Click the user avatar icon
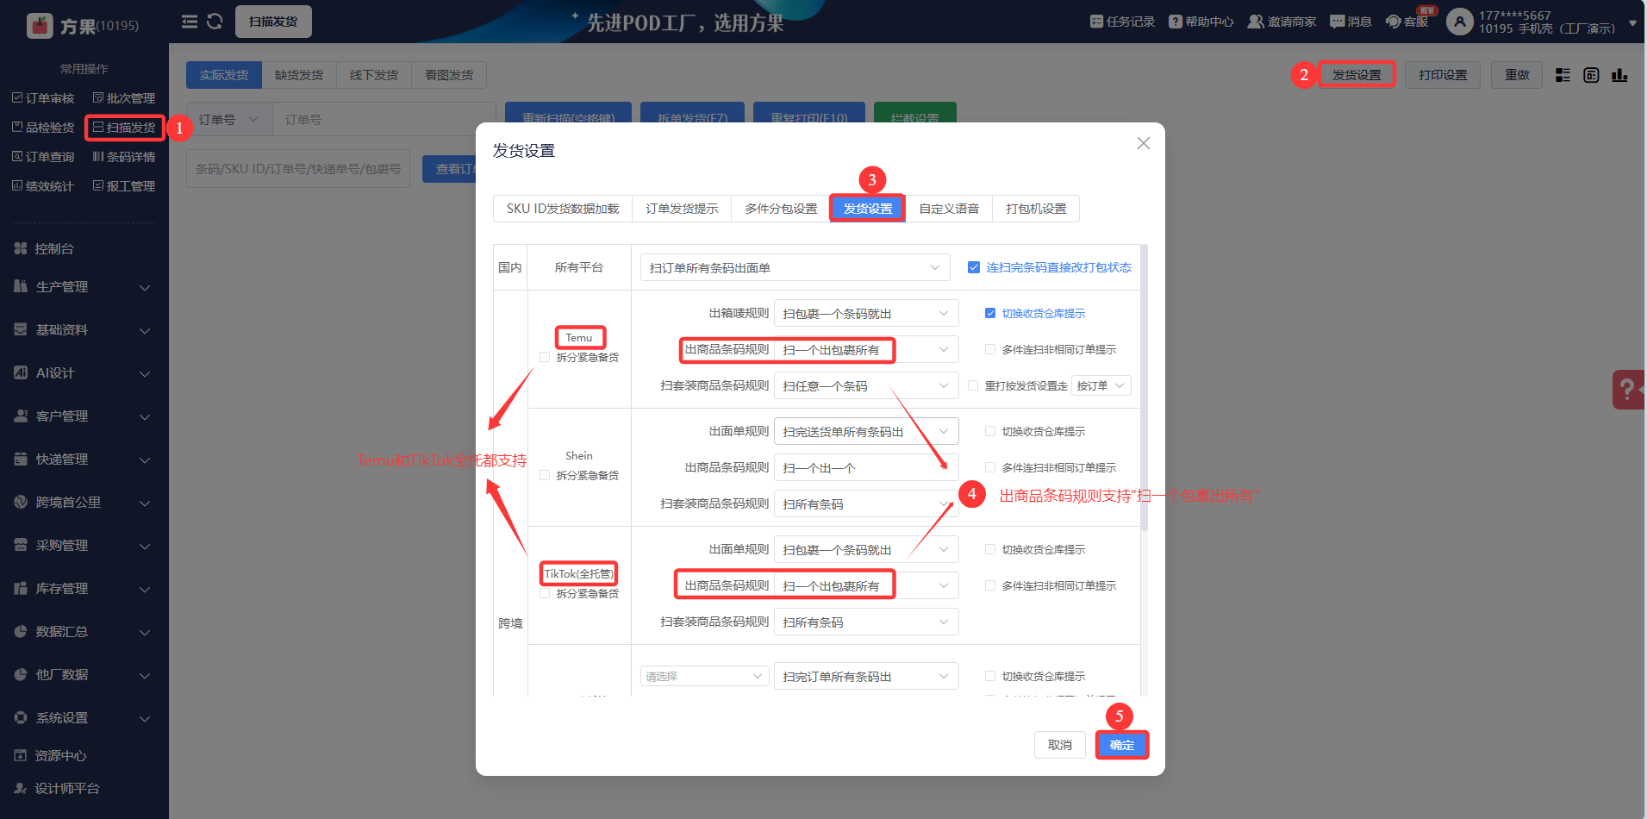 pyautogui.click(x=1459, y=22)
